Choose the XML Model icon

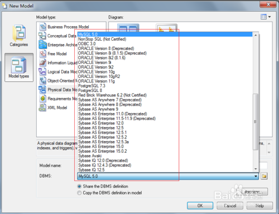coord(42,108)
